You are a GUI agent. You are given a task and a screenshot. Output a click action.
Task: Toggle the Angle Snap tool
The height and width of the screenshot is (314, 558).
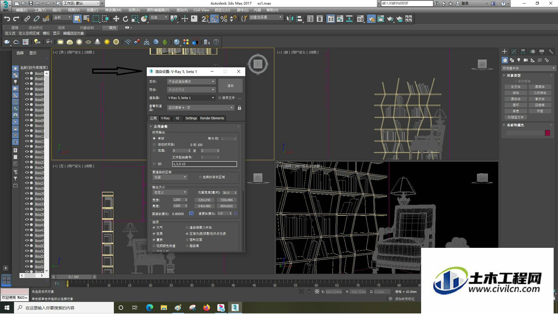click(x=214, y=19)
